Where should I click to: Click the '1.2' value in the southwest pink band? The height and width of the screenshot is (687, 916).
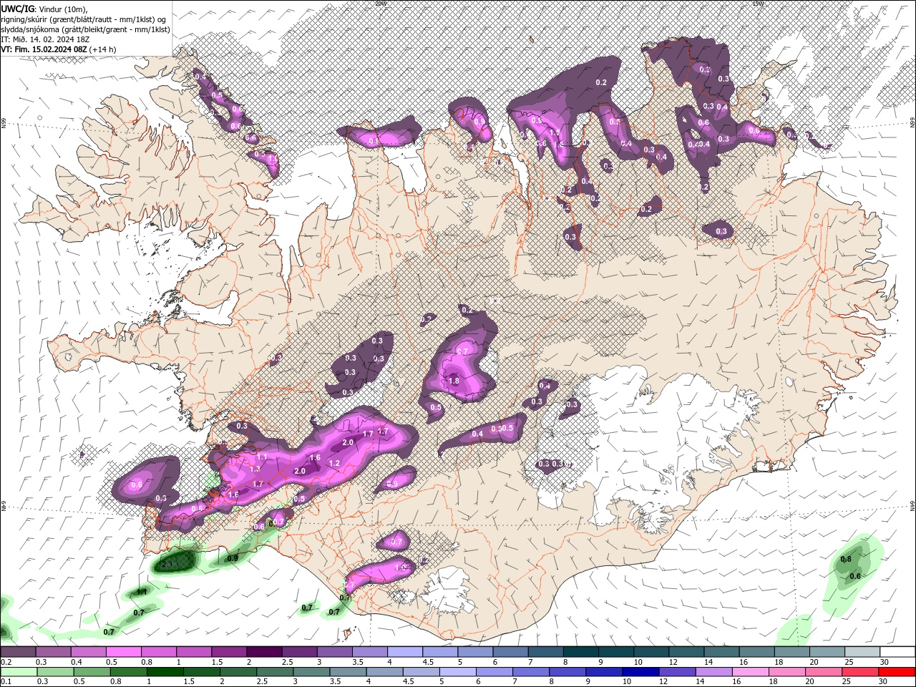334,464
